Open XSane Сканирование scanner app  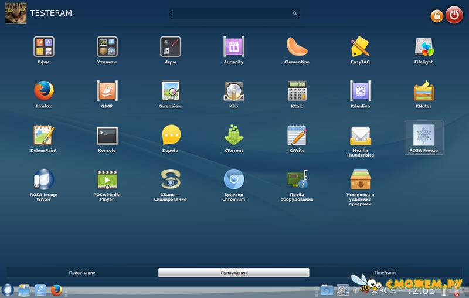pyautogui.click(x=170, y=185)
